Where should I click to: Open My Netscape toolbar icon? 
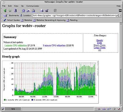pyautogui.click(x=33, y=10)
